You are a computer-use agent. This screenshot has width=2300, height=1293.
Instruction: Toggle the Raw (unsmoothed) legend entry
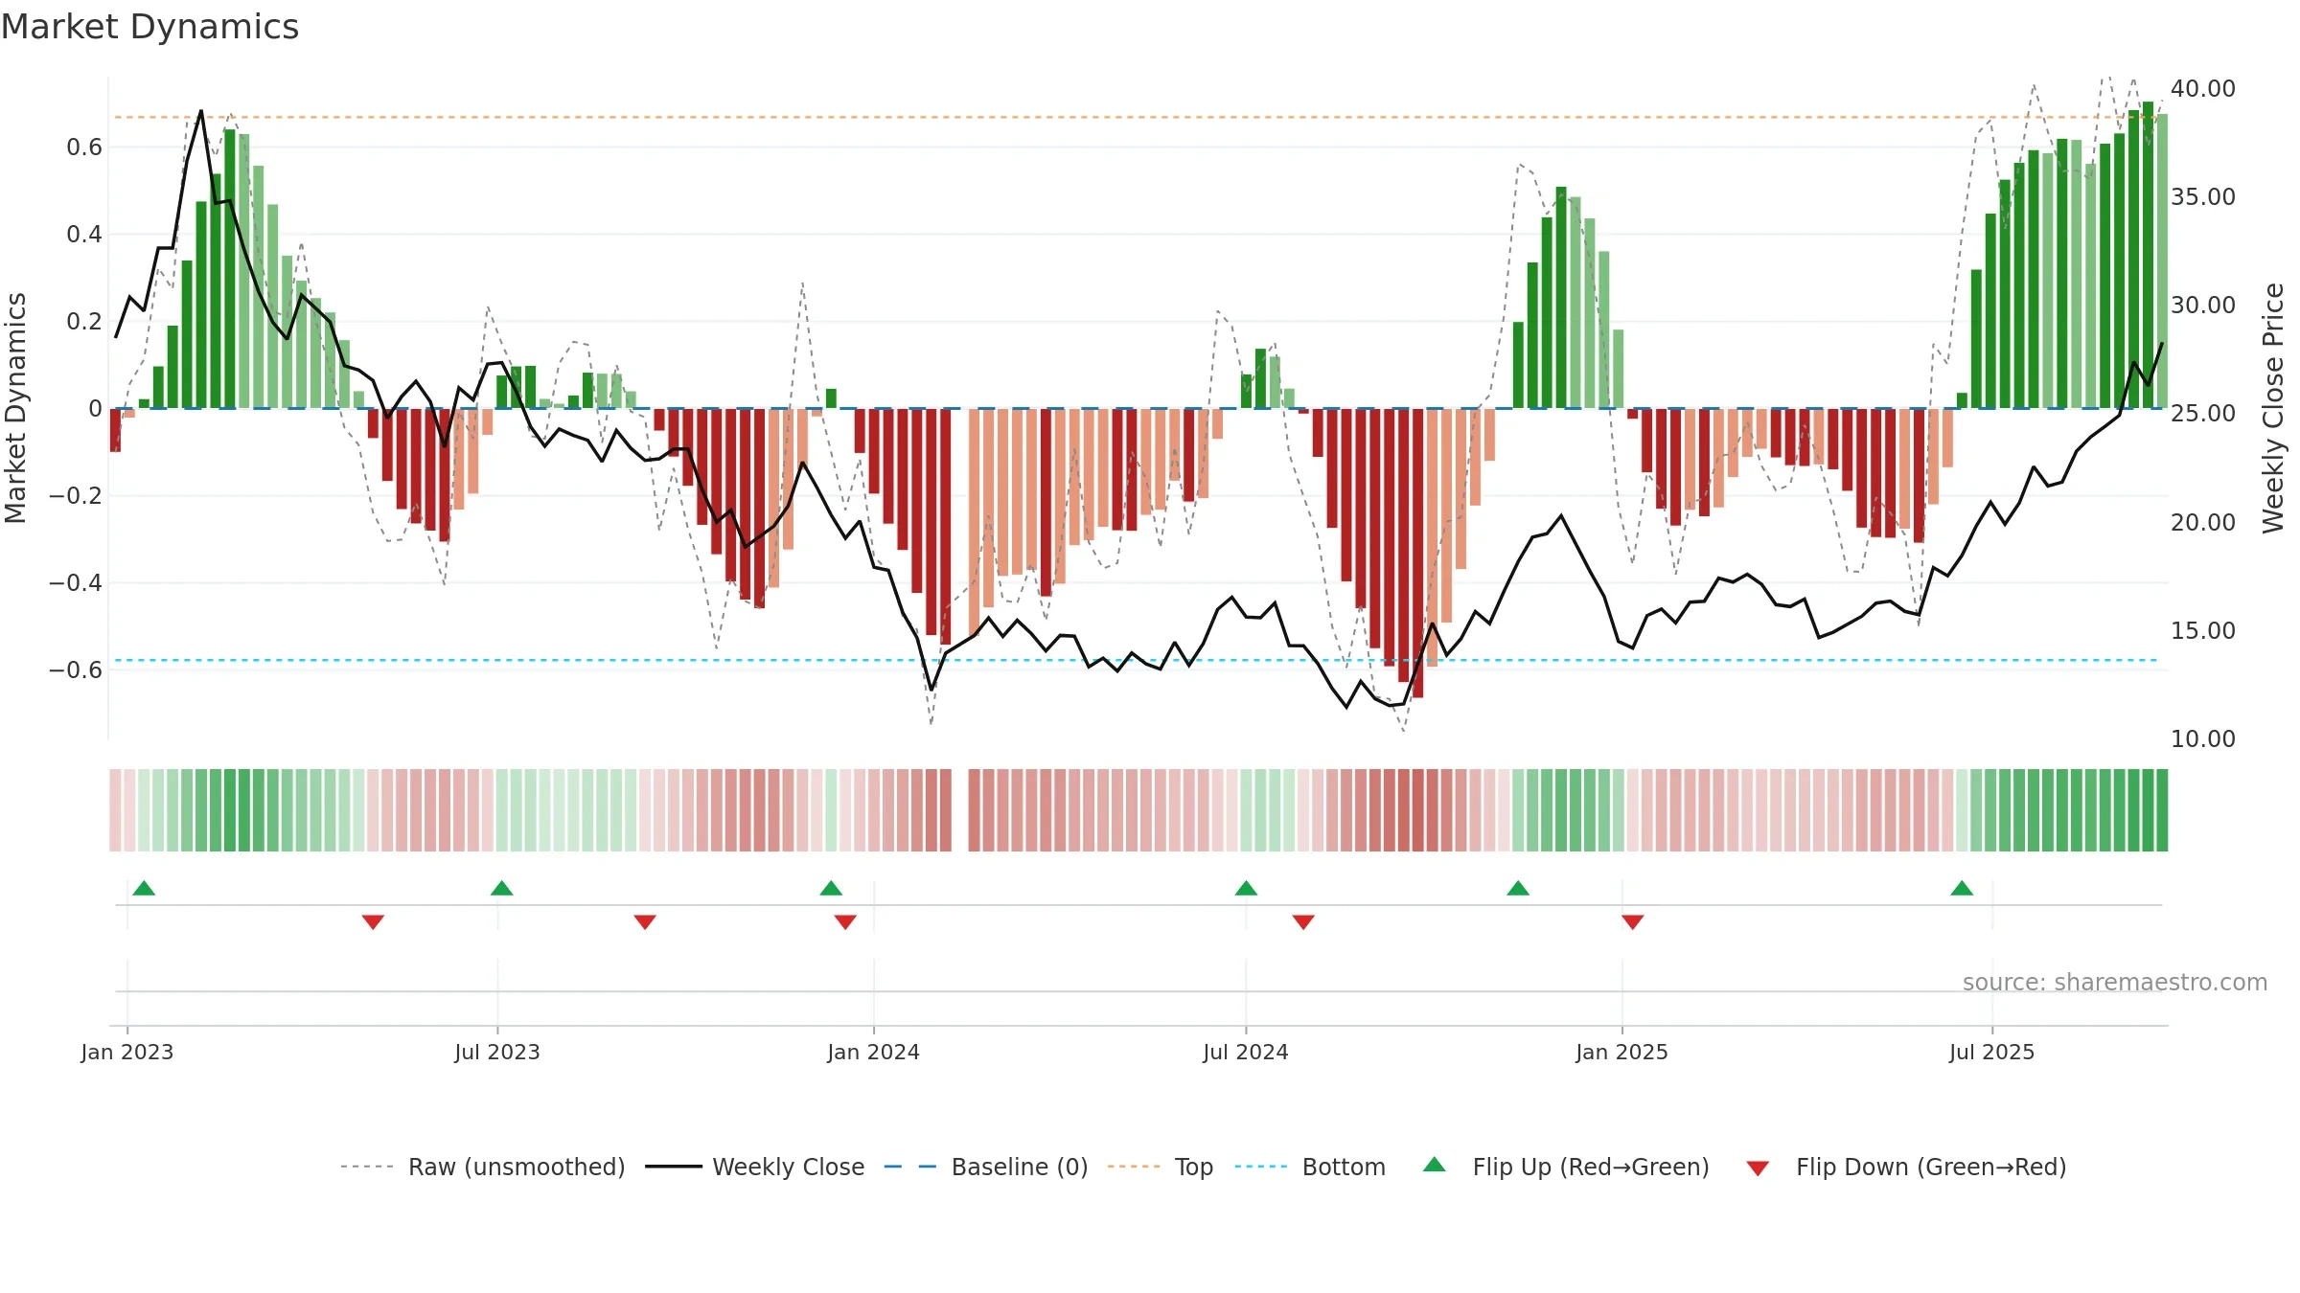pos(482,1167)
